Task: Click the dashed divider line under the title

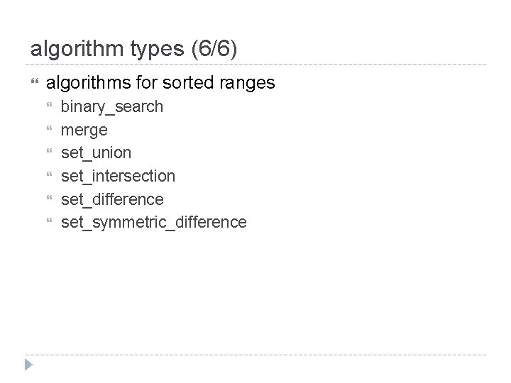Action: pos(255,65)
